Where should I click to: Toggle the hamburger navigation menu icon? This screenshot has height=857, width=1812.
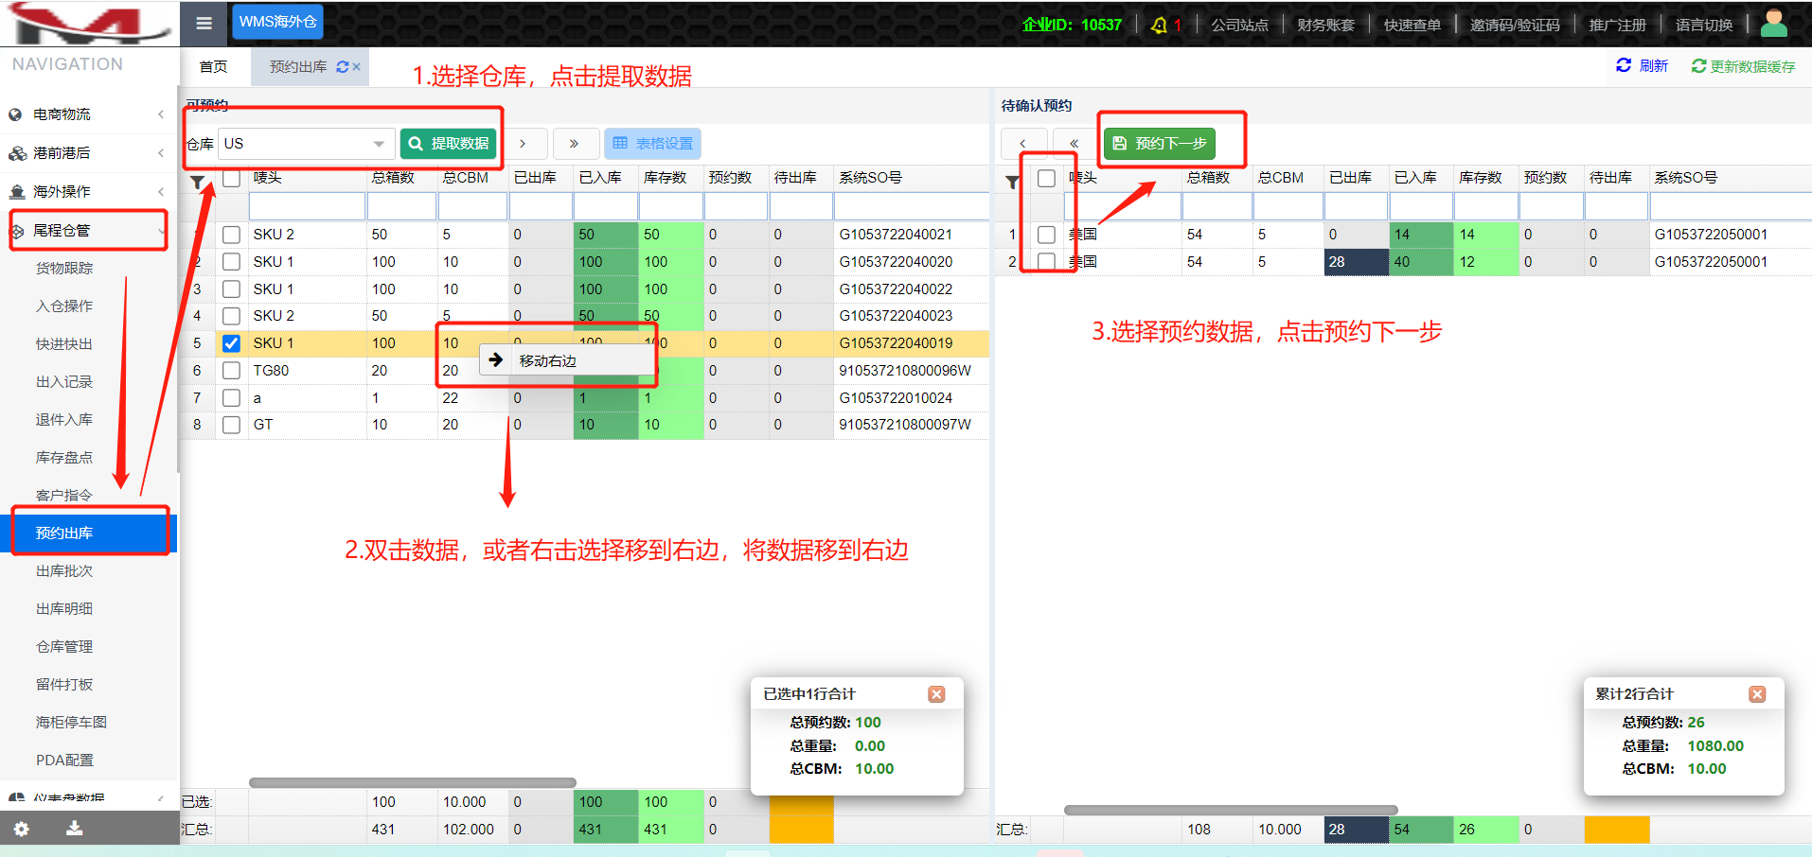(204, 24)
